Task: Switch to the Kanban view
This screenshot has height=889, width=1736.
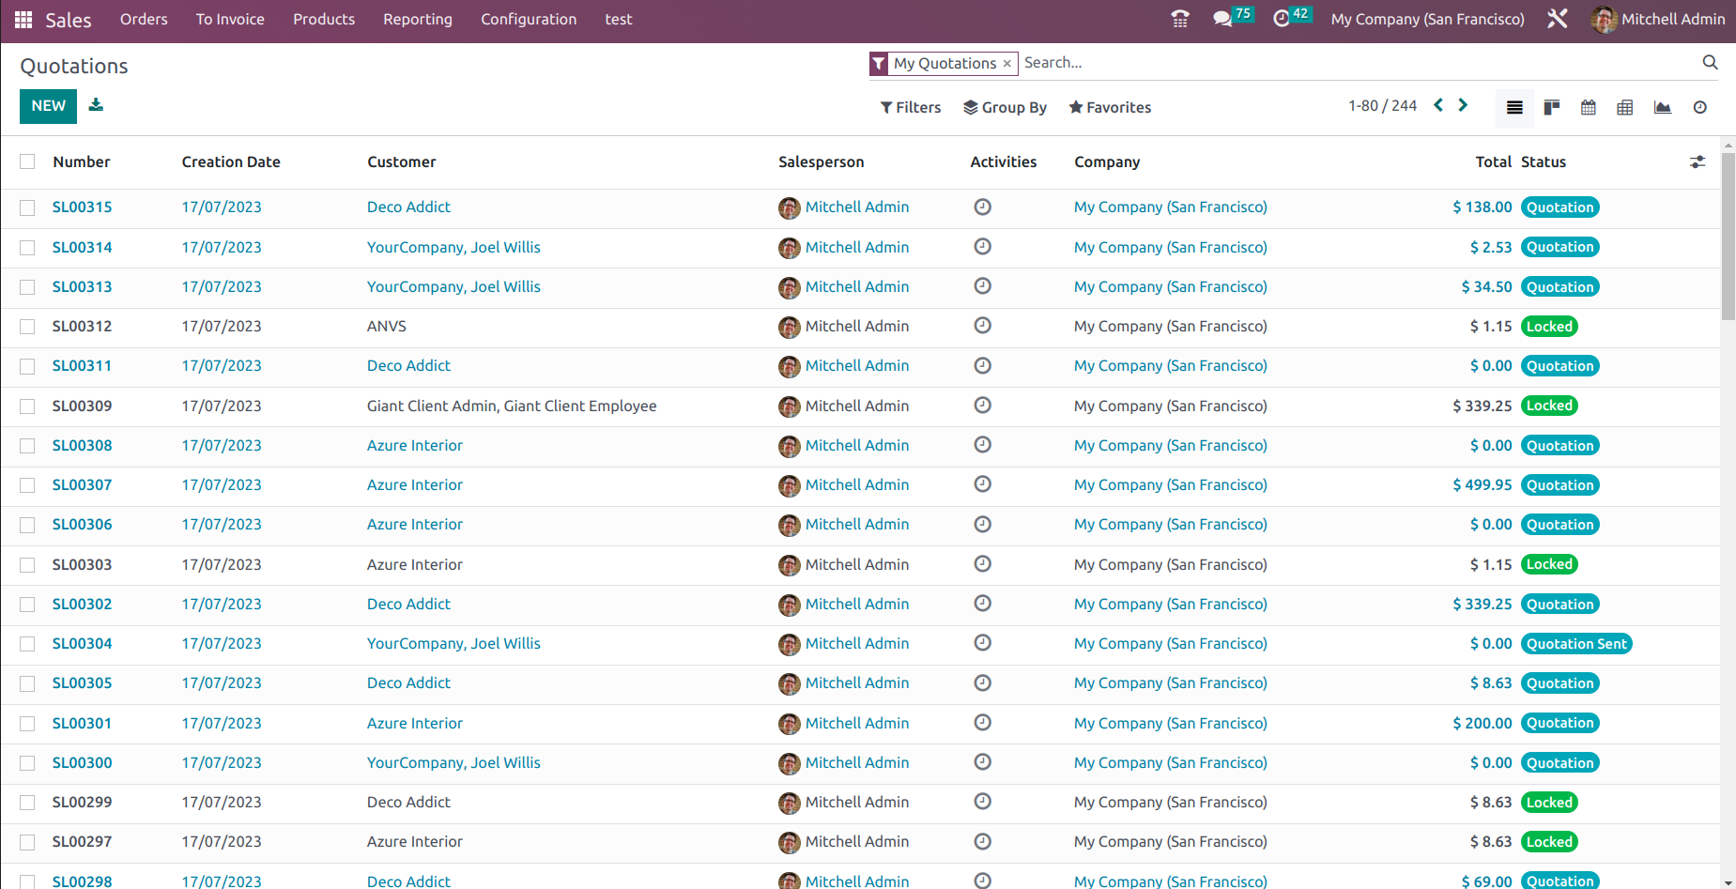Action: (1551, 107)
